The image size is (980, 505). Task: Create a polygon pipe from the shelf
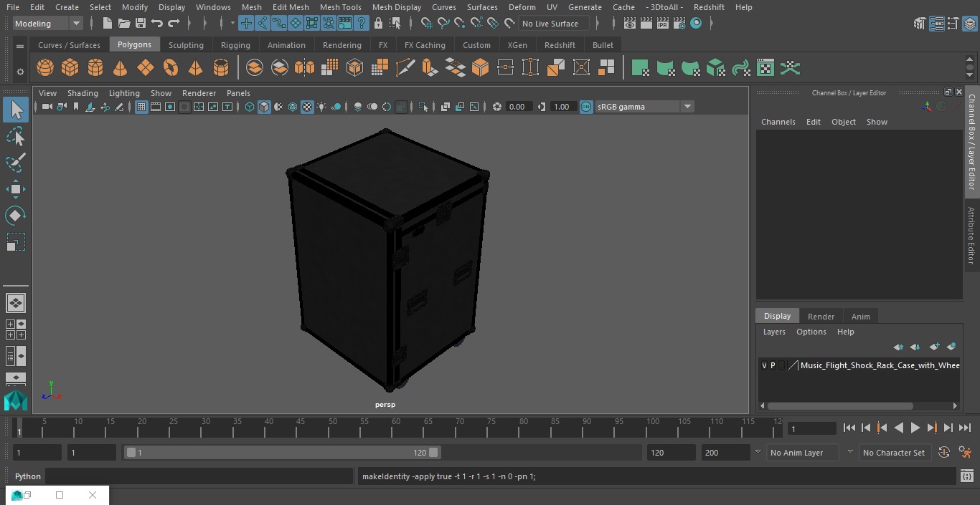point(221,68)
